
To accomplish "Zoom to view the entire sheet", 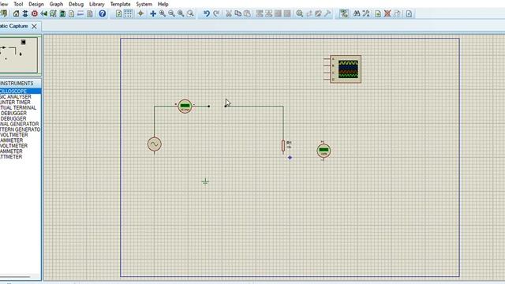I will (x=181, y=13).
